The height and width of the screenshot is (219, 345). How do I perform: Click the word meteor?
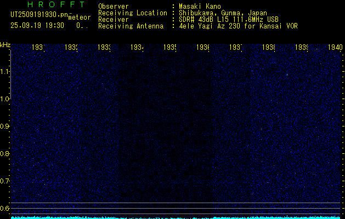click(80, 18)
